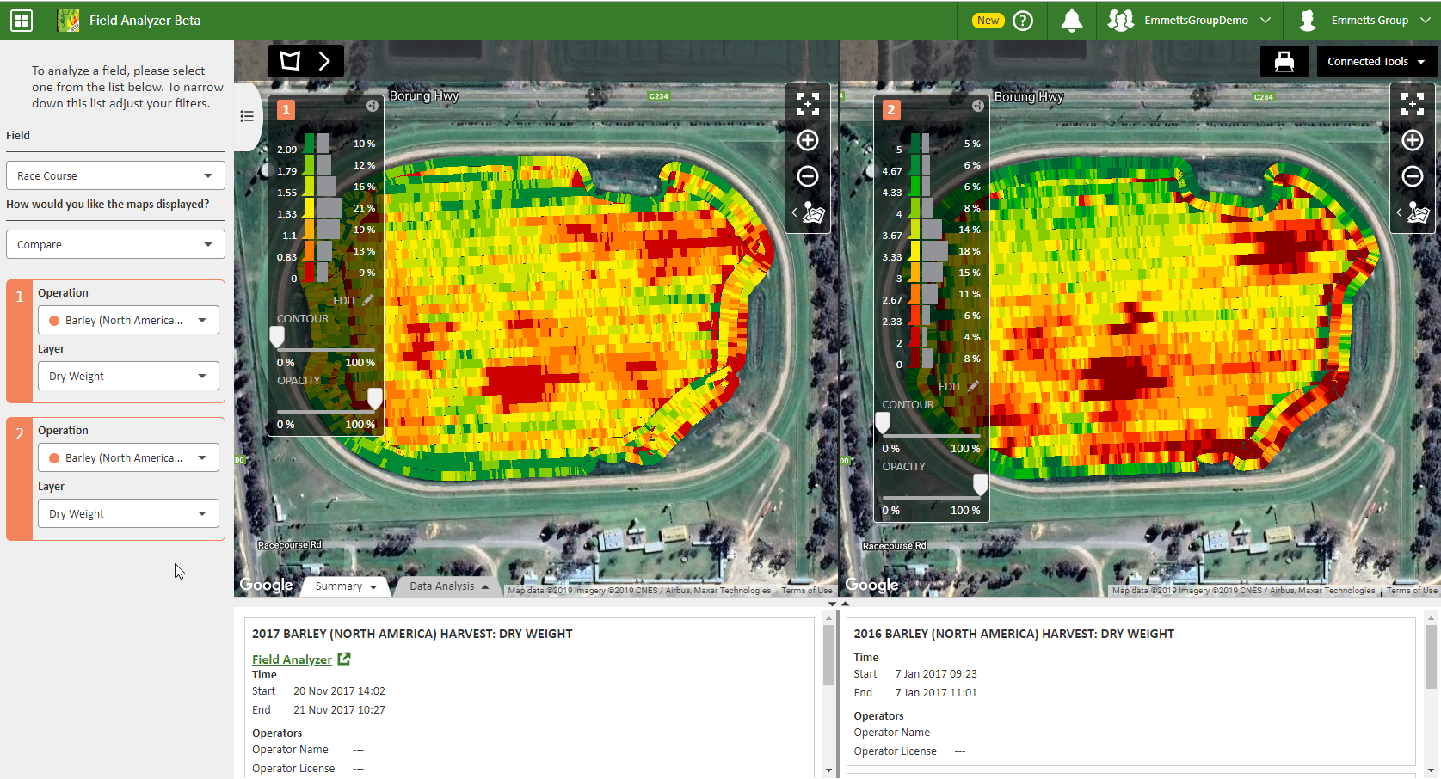Edit legend 2 with the pencil EDIT button
This screenshot has width=1441, height=779.
(x=958, y=386)
